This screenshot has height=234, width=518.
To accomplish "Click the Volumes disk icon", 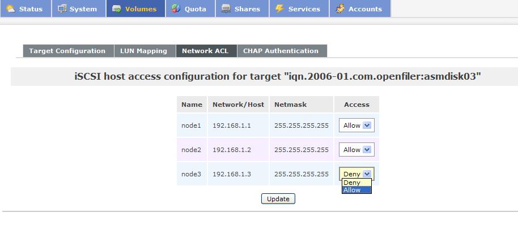I will point(117,9).
